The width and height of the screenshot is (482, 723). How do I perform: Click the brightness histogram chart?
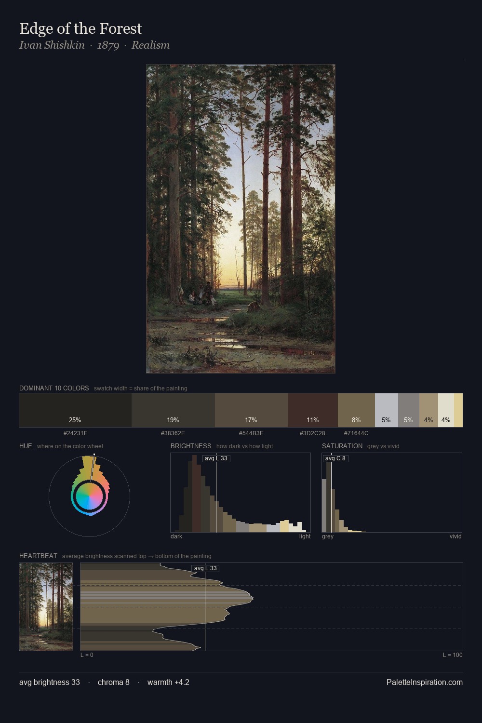tap(241, 493)
